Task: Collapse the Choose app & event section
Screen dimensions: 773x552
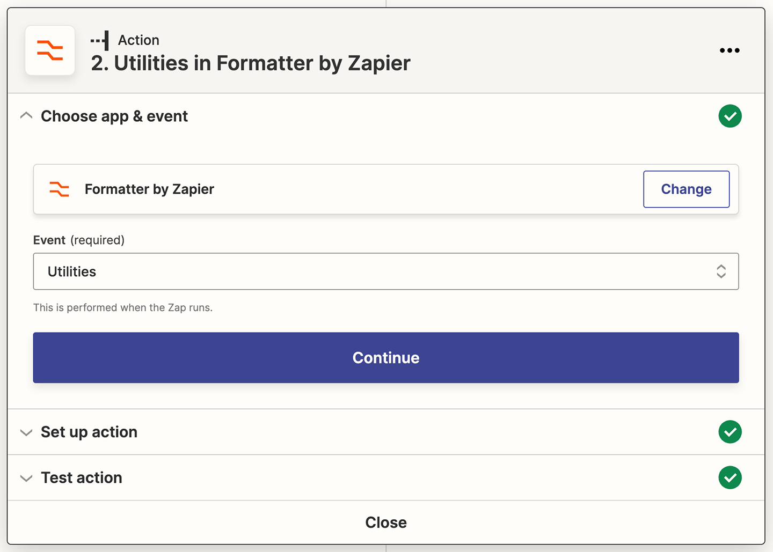Action: 26,116
